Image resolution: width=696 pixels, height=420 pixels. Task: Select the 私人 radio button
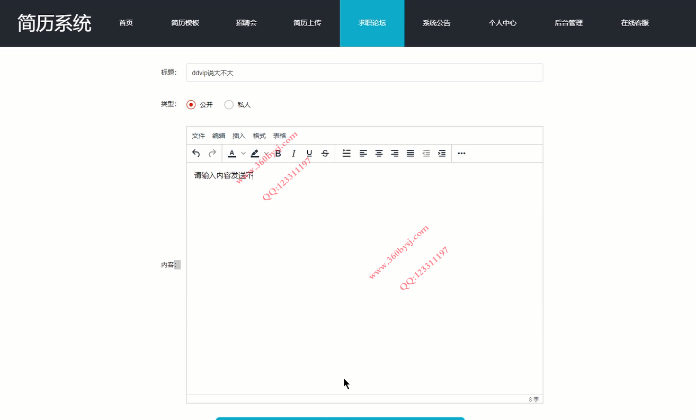[229, 105]
